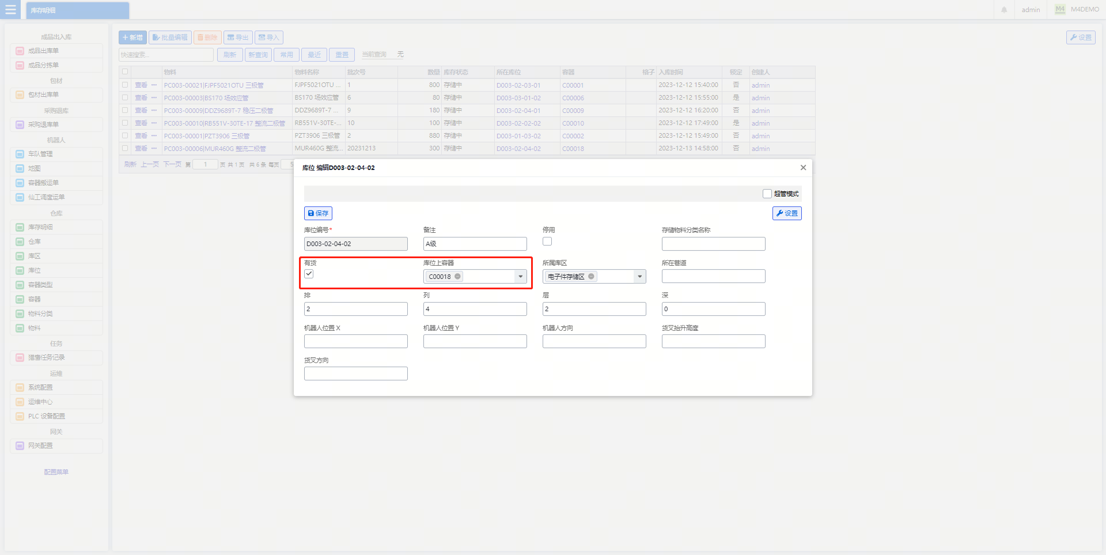Open more actions for PC003-00010 row

pyautogui.click(x=154, y=123)
